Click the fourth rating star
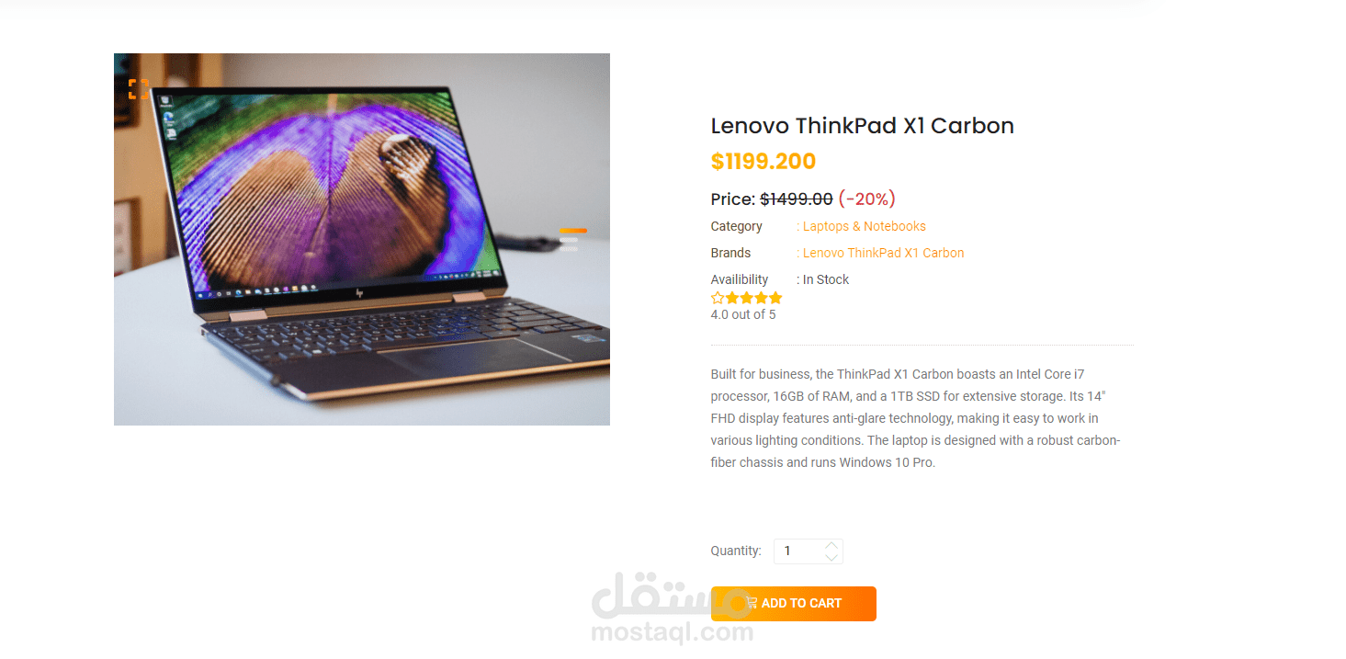 click(761, 298)
